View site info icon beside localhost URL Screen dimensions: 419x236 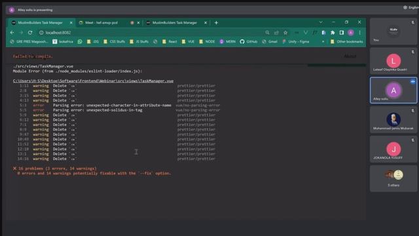[x=41, y=33]
